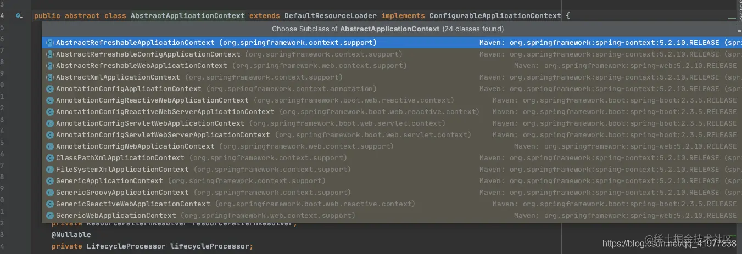Click the @Nullable annotation in the editor
The height and width of the screenshot is (254, 742).
71,235
